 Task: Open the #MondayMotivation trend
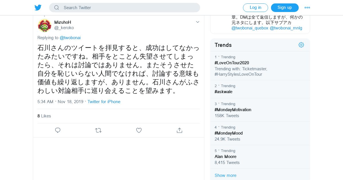tap(233, 110)
